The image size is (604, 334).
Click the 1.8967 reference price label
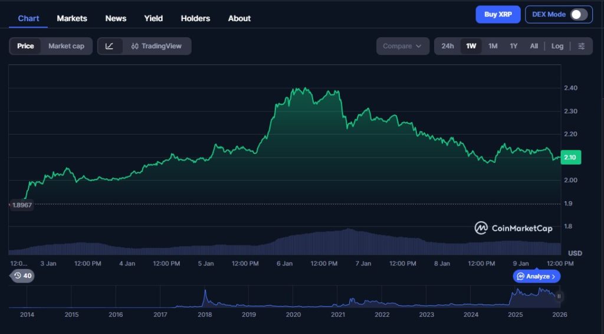22,205
